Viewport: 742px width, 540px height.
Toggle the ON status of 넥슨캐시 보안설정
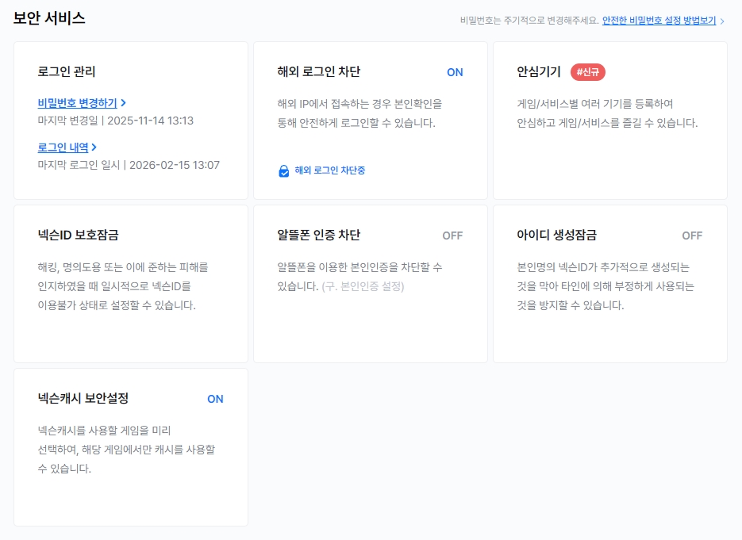215,399
